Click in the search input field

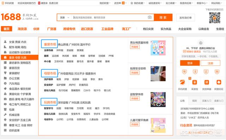(109, 18)
